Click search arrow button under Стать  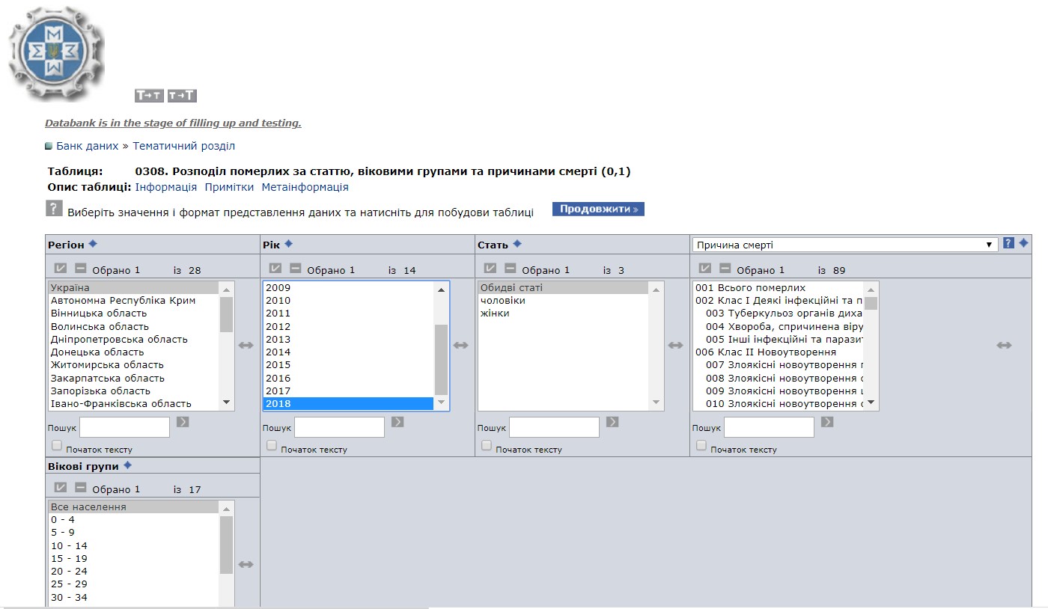click(612, 422)
